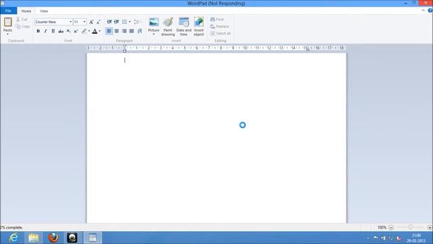This screenshot has height=244, width=433.
Task: Toggle Strikethrough formatting
Action: tap(61, 31)
